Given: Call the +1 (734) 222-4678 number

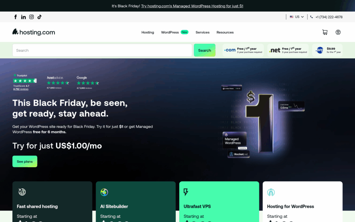Looking at the screenshot, I should (x=329, y=17).
